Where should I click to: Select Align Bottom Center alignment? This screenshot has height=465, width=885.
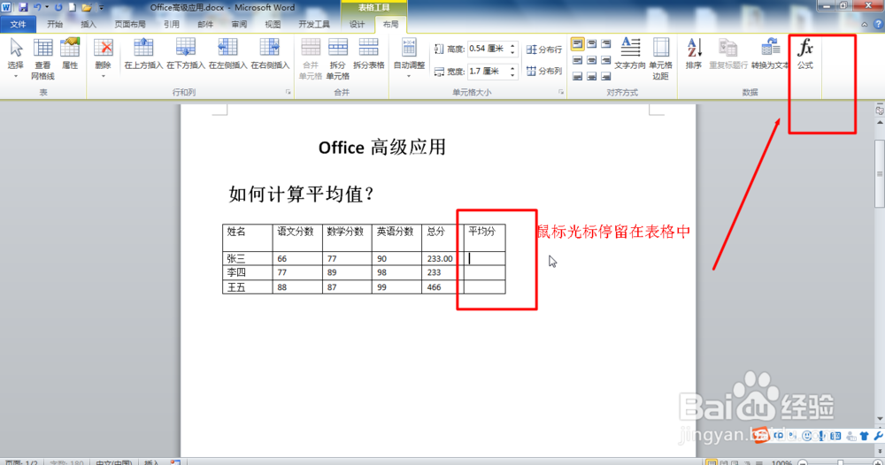tap(591, 75)
